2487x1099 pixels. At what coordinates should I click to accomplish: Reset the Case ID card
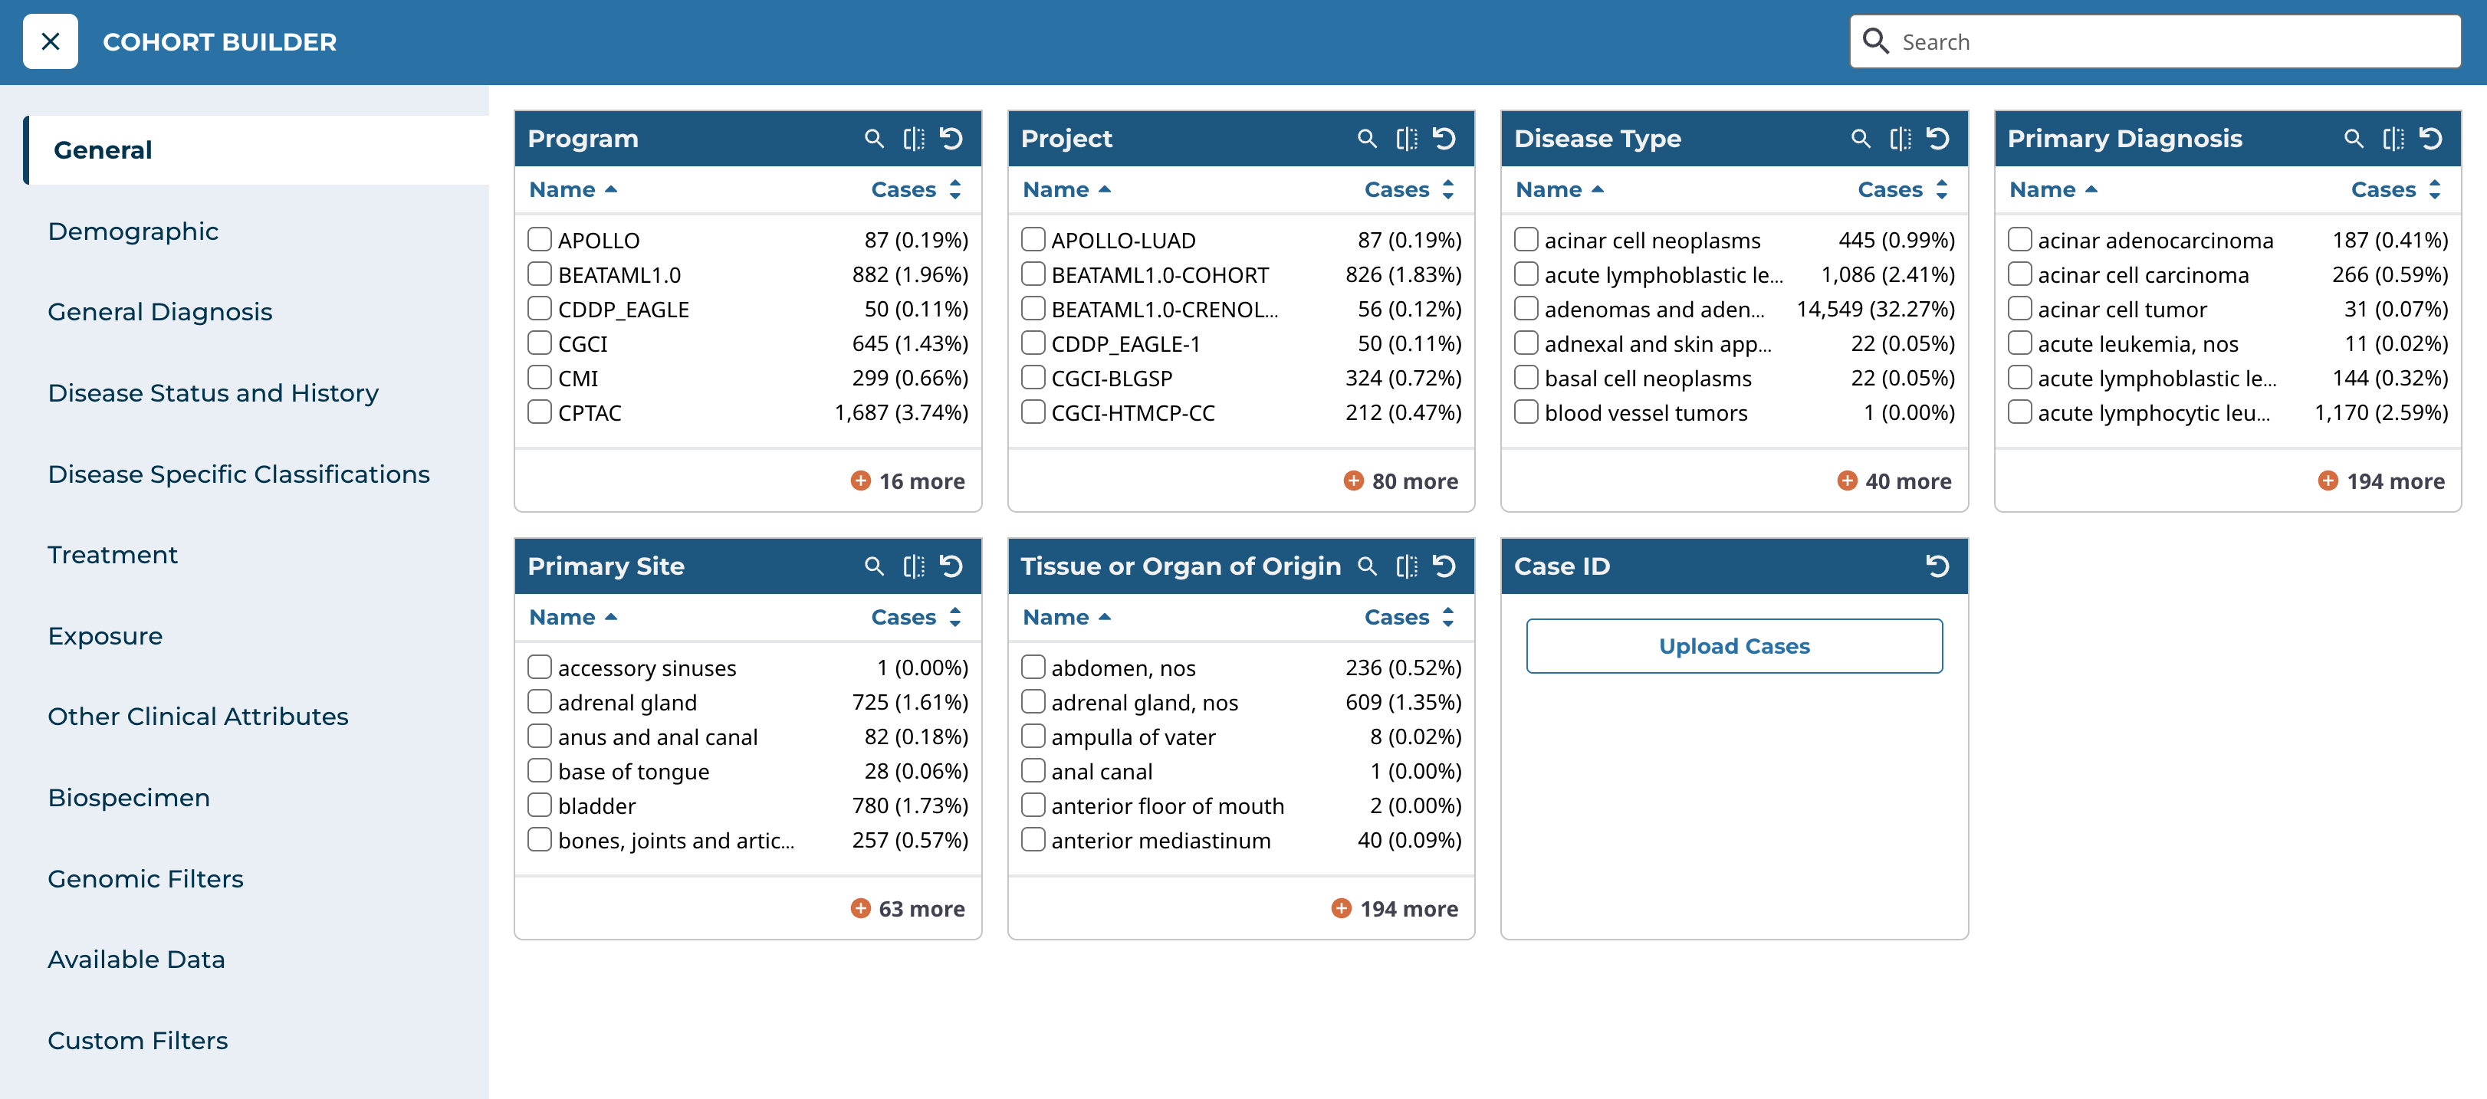pyautogui.click(x=1937, y=566)
